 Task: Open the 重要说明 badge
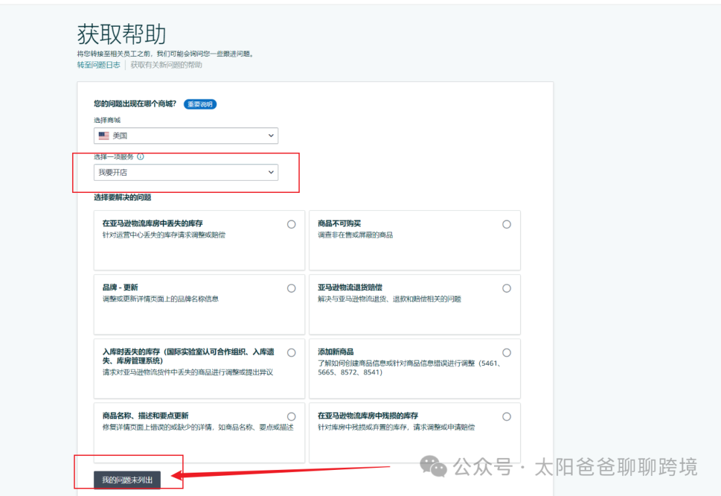pos(200,104)
